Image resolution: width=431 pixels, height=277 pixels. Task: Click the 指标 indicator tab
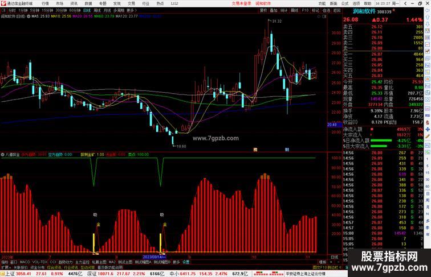point(5,262)
